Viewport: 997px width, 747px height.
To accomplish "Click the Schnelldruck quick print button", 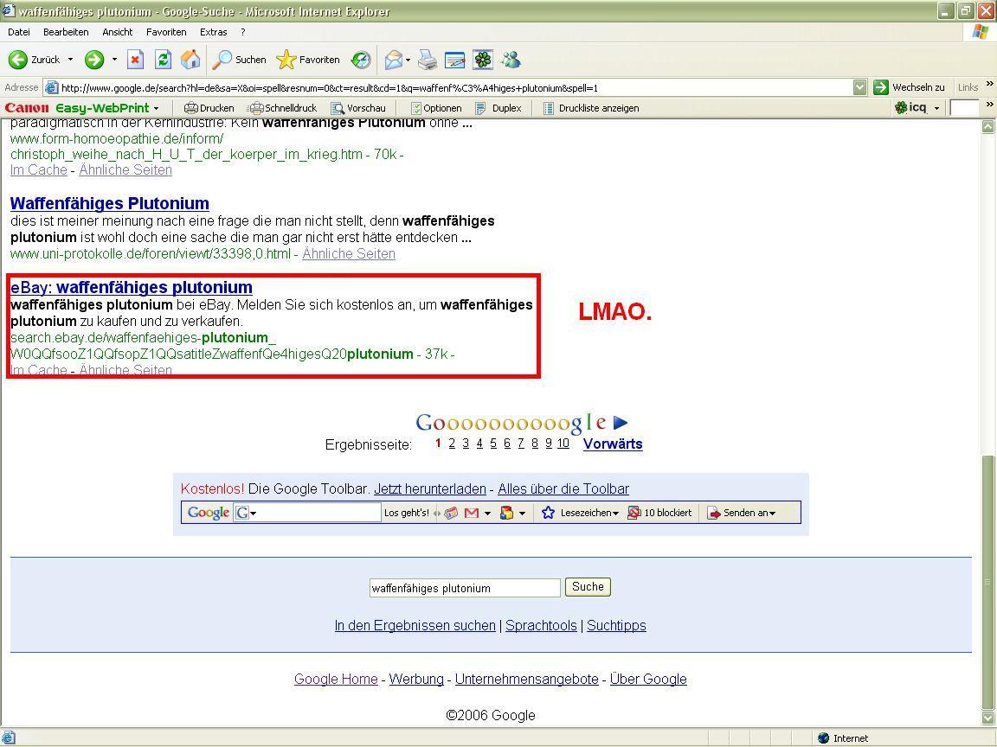I will click(x=283, y=108).
